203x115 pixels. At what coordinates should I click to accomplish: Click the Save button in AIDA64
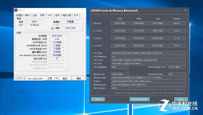98,99
